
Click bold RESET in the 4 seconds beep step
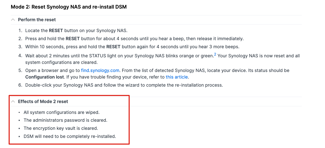[x=73, y=39]
